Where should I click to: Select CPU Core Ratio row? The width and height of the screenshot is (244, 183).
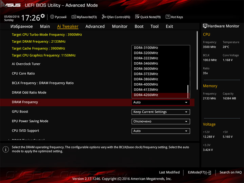23,74
